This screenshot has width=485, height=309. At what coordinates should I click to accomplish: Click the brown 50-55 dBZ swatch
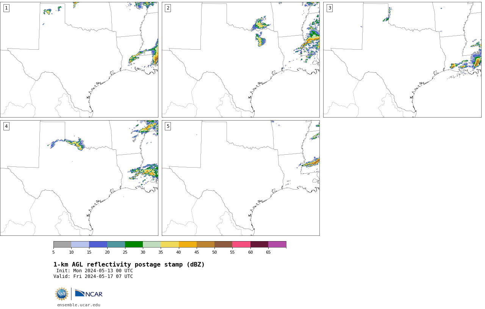pos(223,244)
